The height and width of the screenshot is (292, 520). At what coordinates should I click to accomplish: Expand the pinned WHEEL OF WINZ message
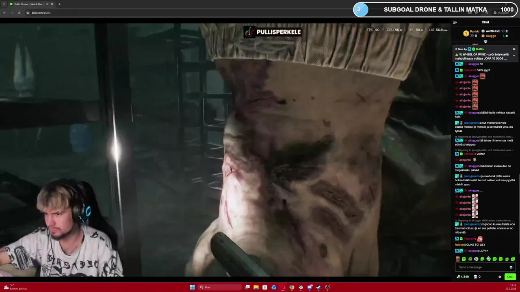click(514, 56)
